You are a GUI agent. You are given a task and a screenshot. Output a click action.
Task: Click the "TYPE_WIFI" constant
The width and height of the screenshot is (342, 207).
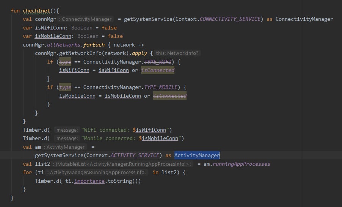pos(158,62)
